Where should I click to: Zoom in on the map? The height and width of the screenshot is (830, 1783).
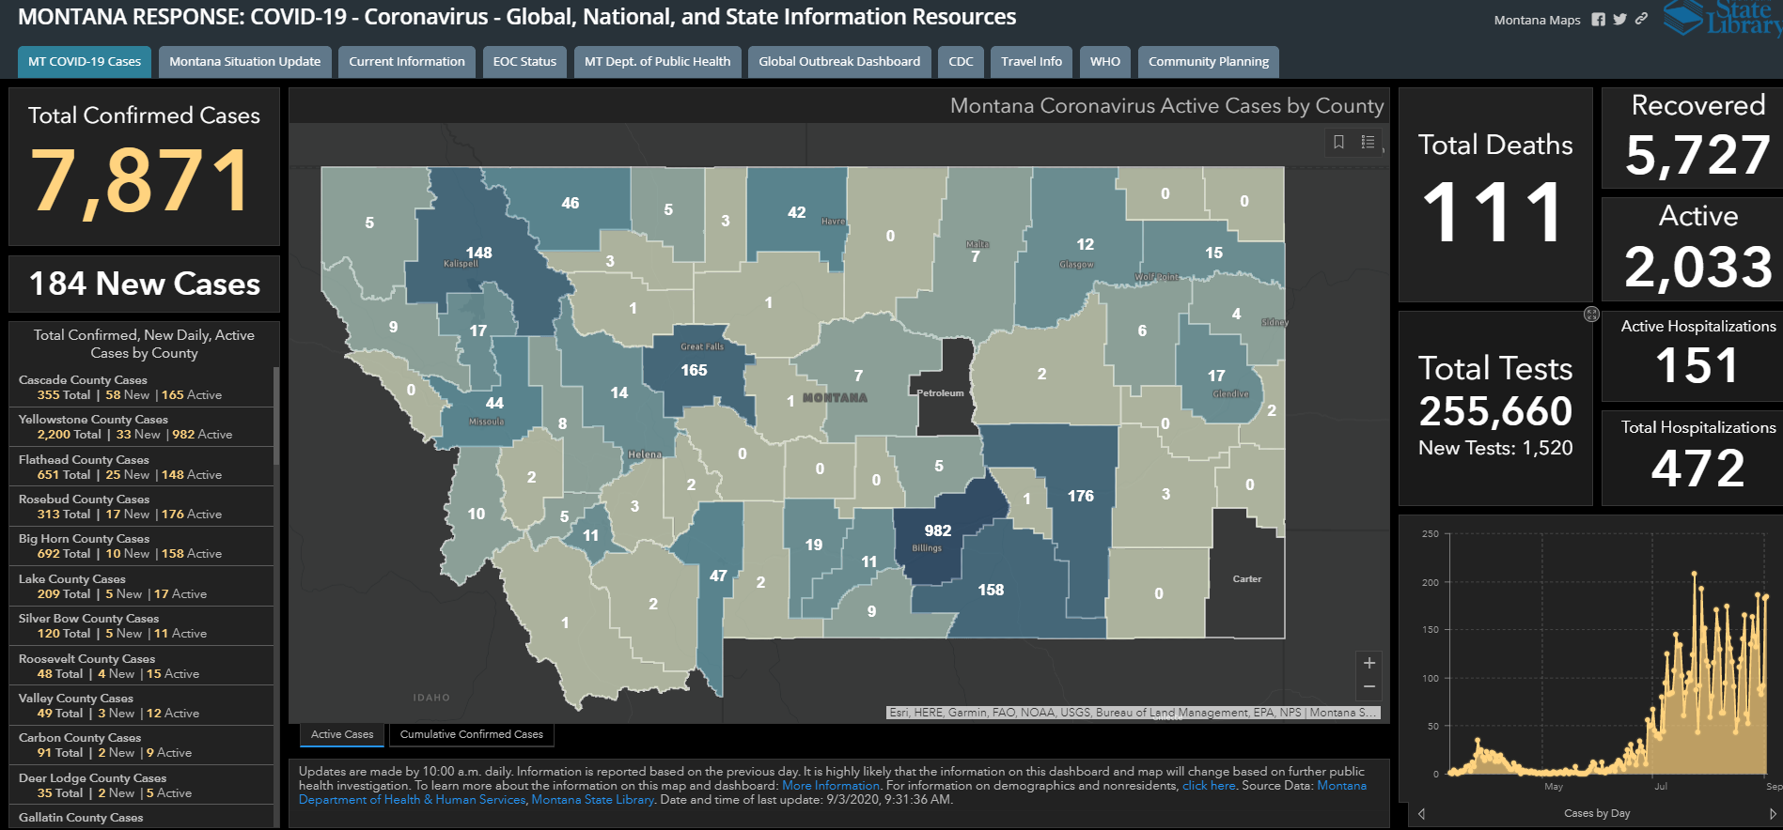[1369, 663]
